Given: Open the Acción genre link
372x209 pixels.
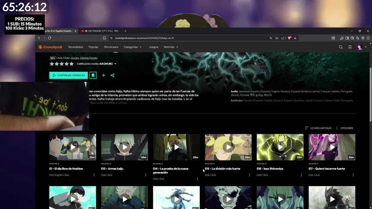Looking at the screenshot, I should (75, 58).
